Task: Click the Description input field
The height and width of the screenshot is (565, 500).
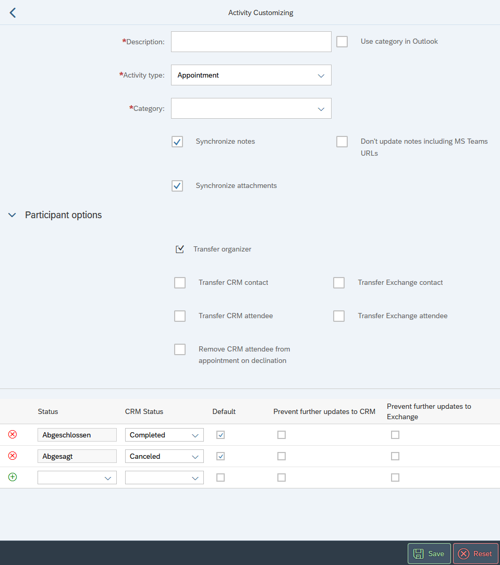Action: 251,42
